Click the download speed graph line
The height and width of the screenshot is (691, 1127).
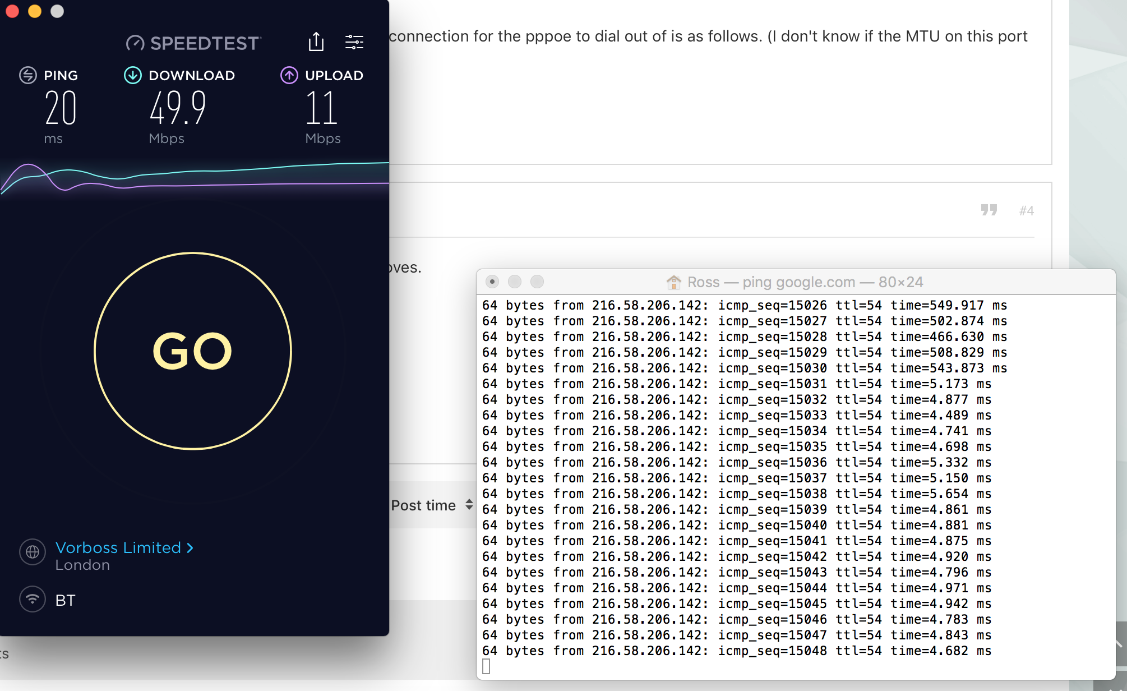click(224, 171)
